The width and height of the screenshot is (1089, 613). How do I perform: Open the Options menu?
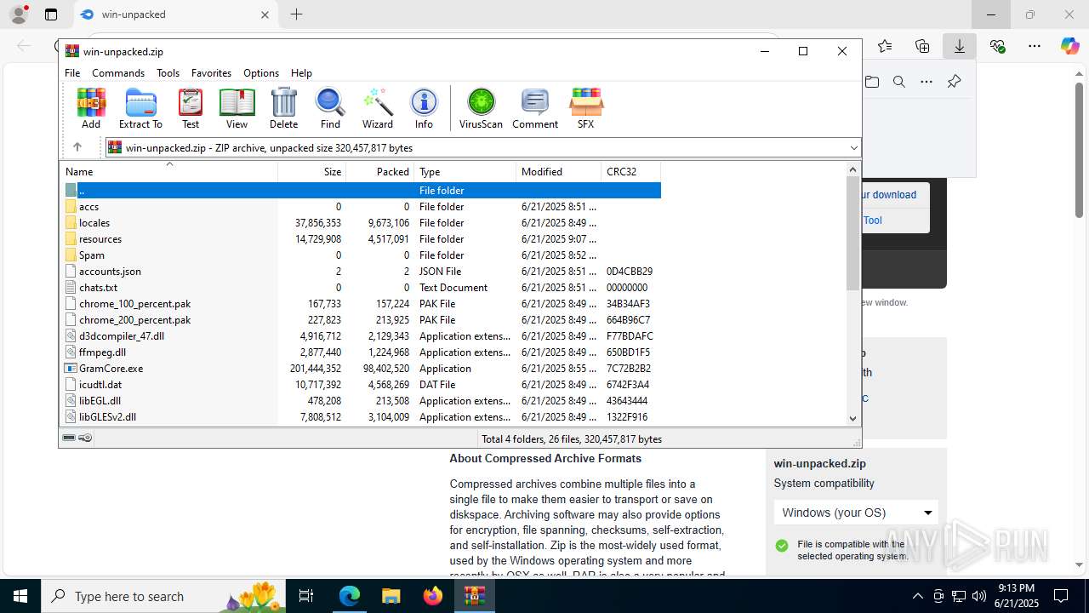(x=261, y=73)
